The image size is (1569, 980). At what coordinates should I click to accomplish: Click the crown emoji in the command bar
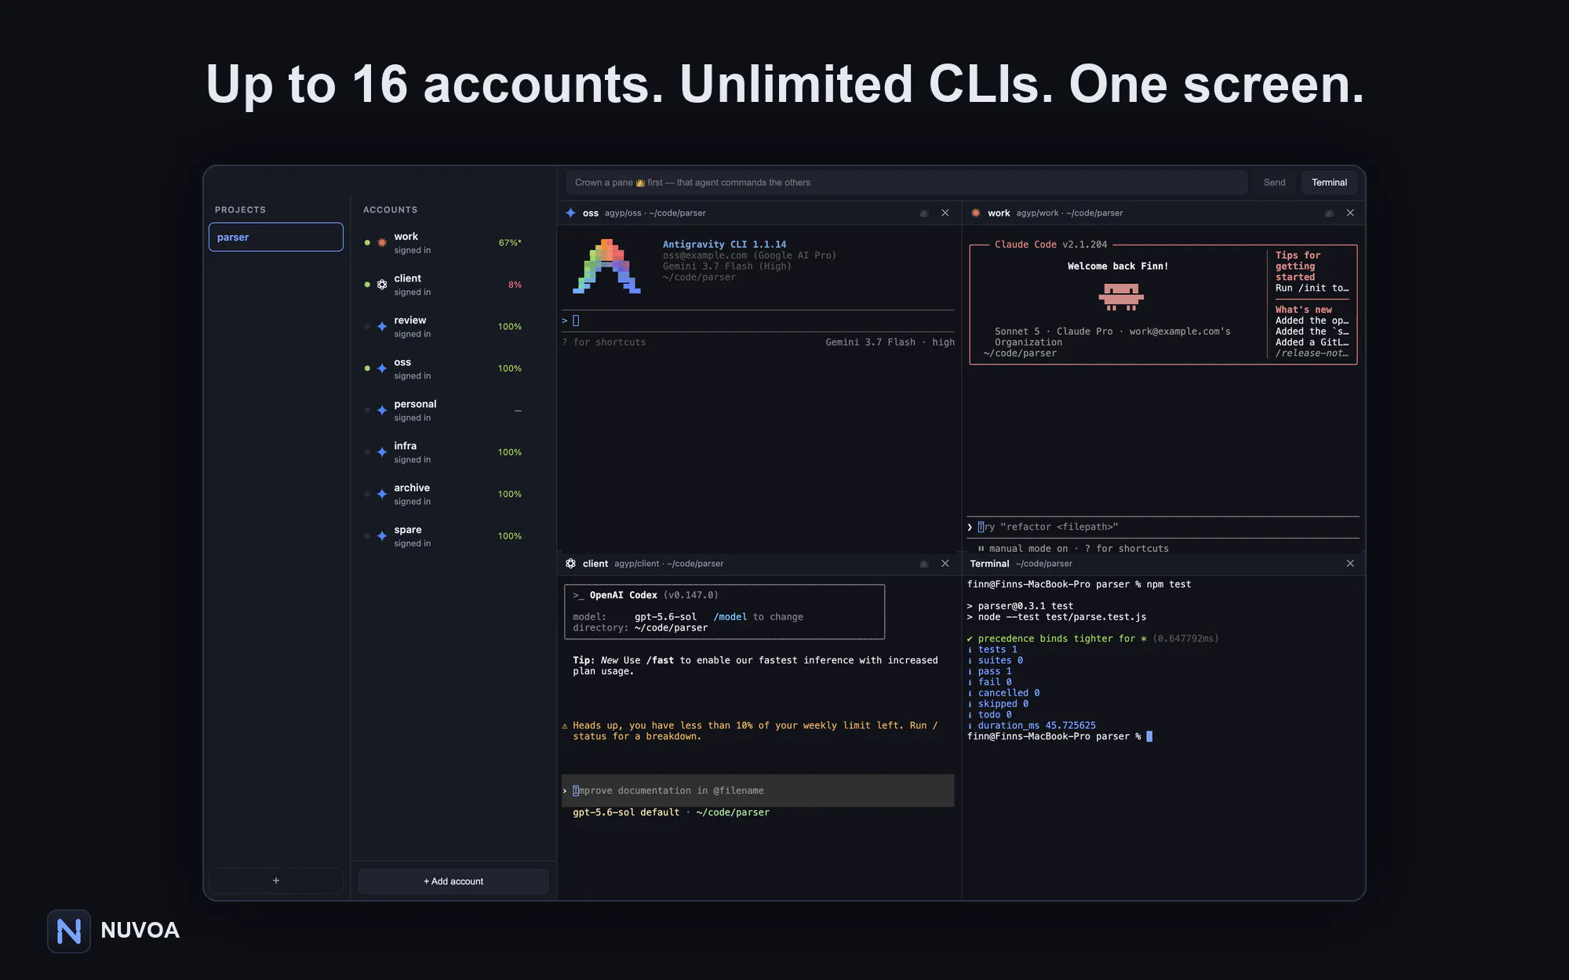pyautogui.click(x=640, y=183)
